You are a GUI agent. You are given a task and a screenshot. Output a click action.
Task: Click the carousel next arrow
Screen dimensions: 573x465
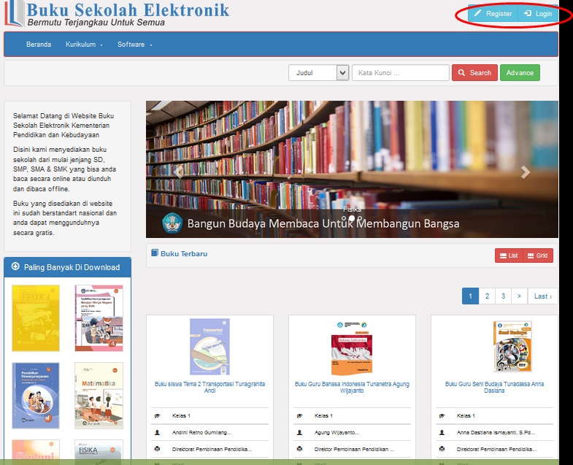click(525, 172)
